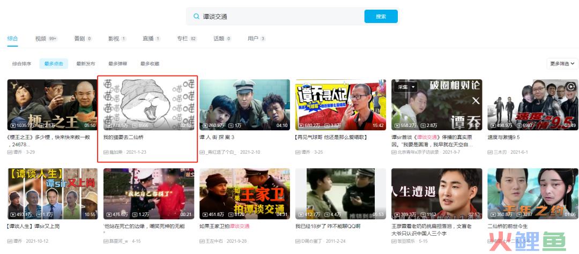Open title 谭 人 街 探 案 3

point(217,137)
